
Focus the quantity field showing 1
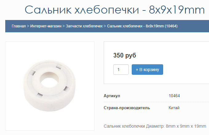(x=121, y=69)
